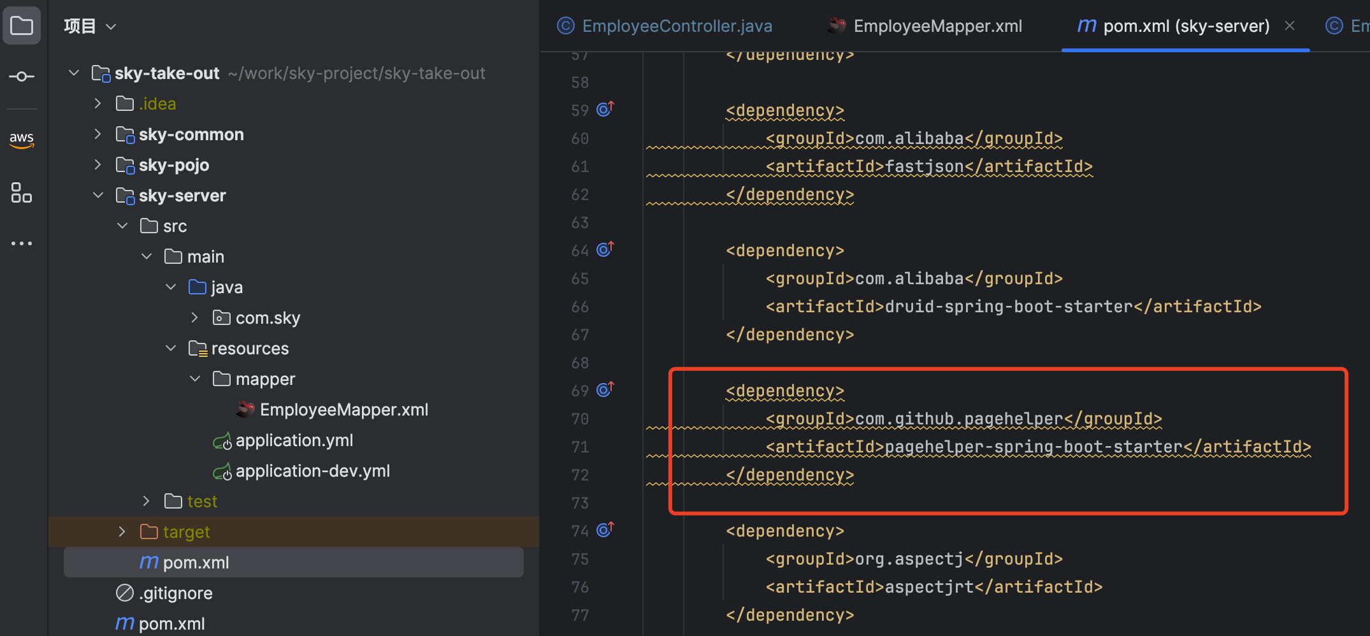Viewport: 1370px width, 636px height.
Task: Click the Maven icon of the root pom.xml
Action: coord(125,623)
